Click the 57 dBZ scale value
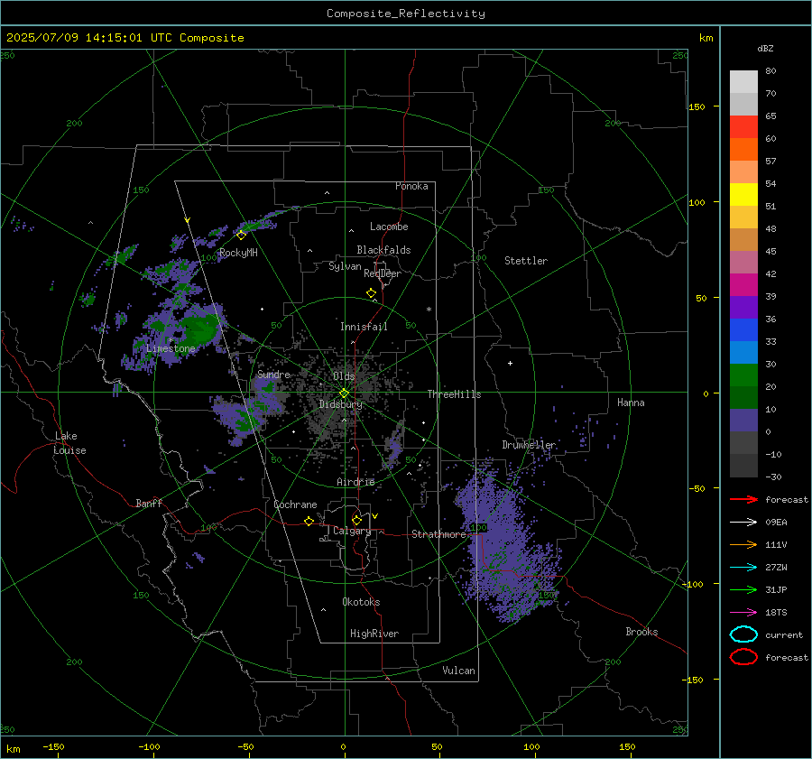Screen dimensions: 812x759 pos(770,162)
